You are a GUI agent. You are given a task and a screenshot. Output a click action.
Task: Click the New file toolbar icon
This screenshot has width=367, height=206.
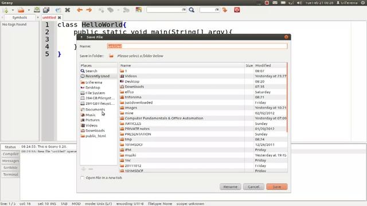6,10
